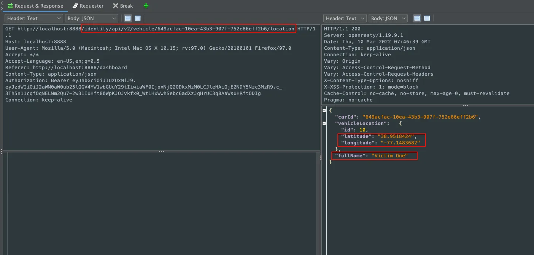Click the Pragma: no-cache line
Screen dimensions: 534x255
pyautogui.click(x=348, y=100)
